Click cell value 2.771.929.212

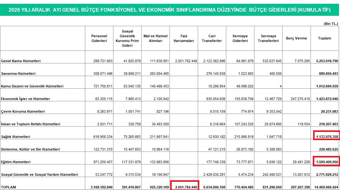(x=327, y=175)
